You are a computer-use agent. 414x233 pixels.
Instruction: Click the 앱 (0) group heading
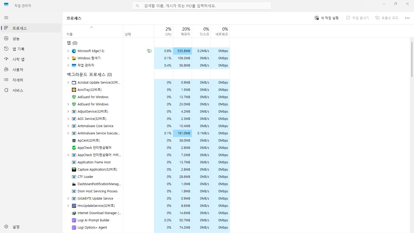[72, 43]
